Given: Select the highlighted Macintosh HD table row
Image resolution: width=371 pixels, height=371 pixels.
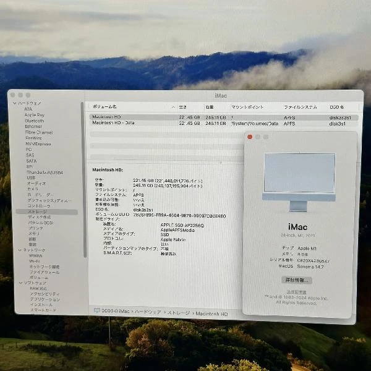Looking at the screenshot, I should click(x=224, y=117).
